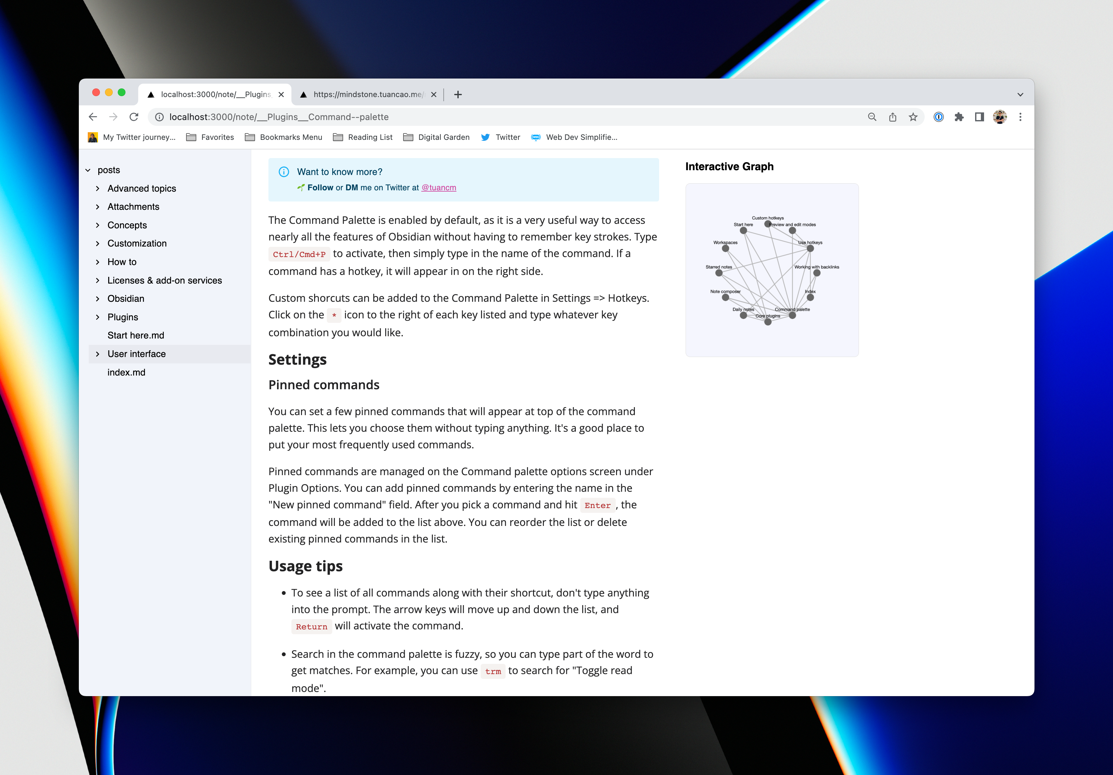Open the Extensions puzzle piece icon
The height and width of the screenshot is (775, 1113).
coord(959,117)
